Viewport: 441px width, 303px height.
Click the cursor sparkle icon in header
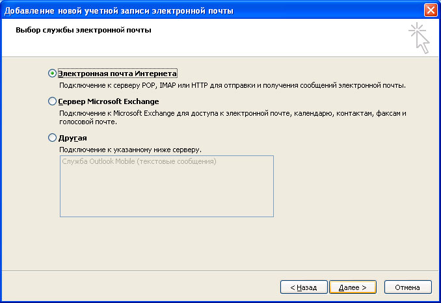tap(418, 38)
